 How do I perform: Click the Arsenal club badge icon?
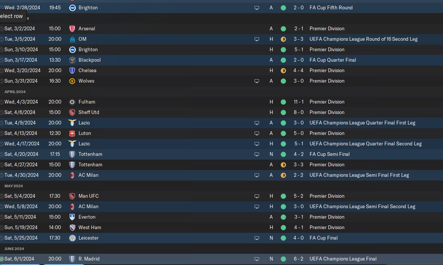coord(72,28)
